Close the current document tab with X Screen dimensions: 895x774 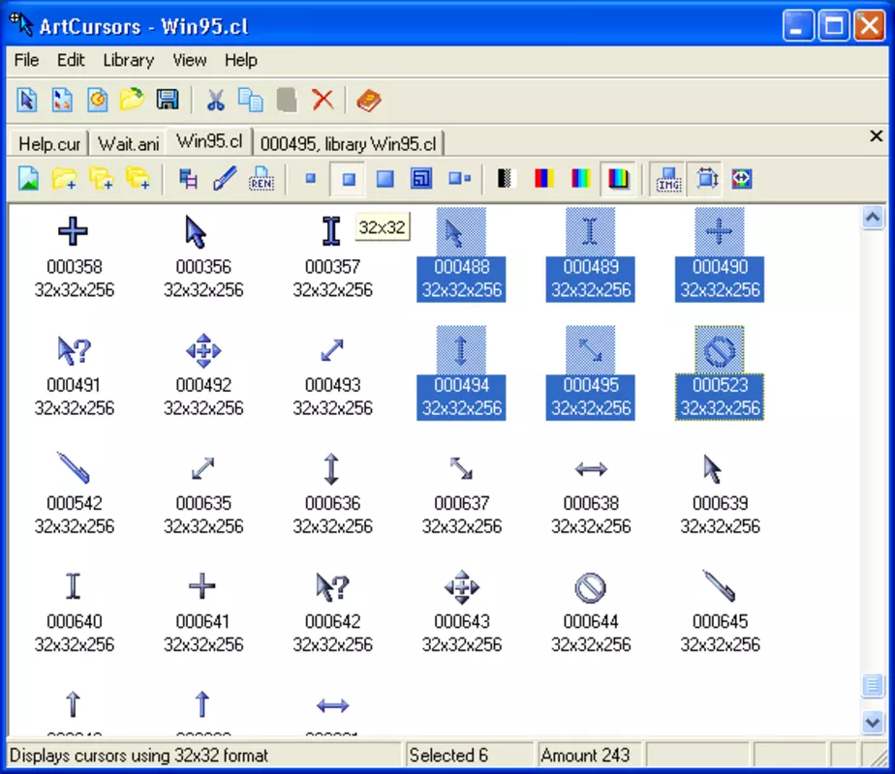point(877,136)
